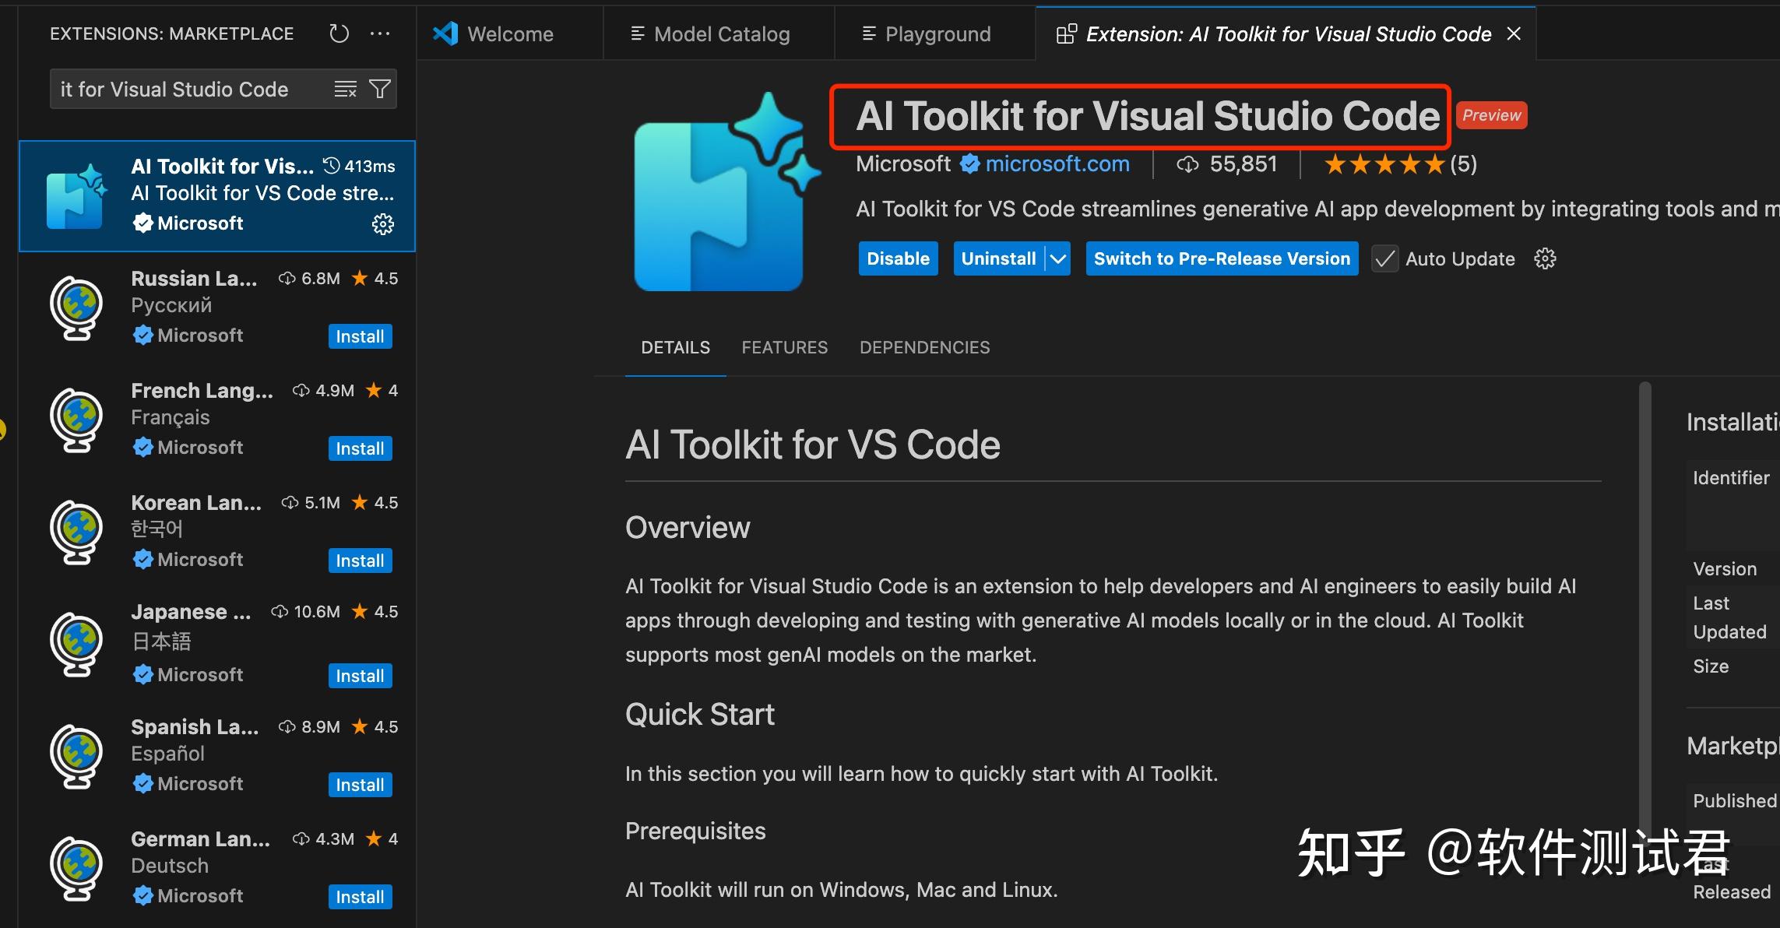Switch to the FEATURES tab

784,347
